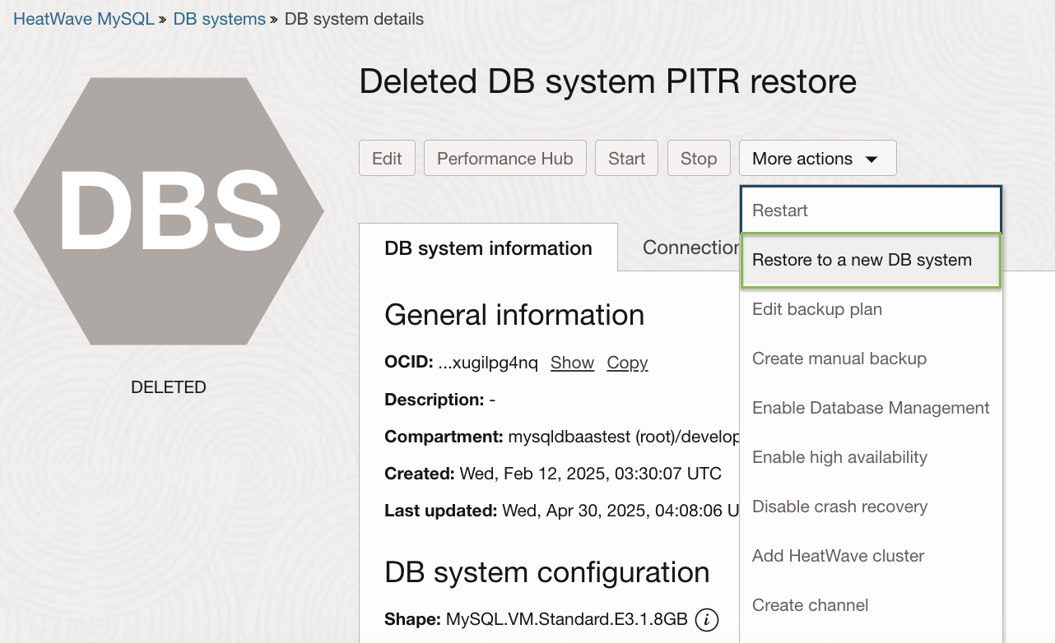Screen dimensions: 1055x643
Task: Switch to the Connections tab
Action: 695,247
